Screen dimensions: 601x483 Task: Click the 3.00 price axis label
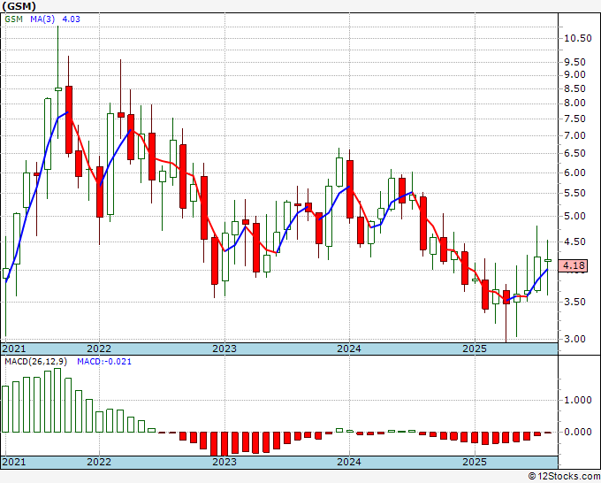pos(574,339)
